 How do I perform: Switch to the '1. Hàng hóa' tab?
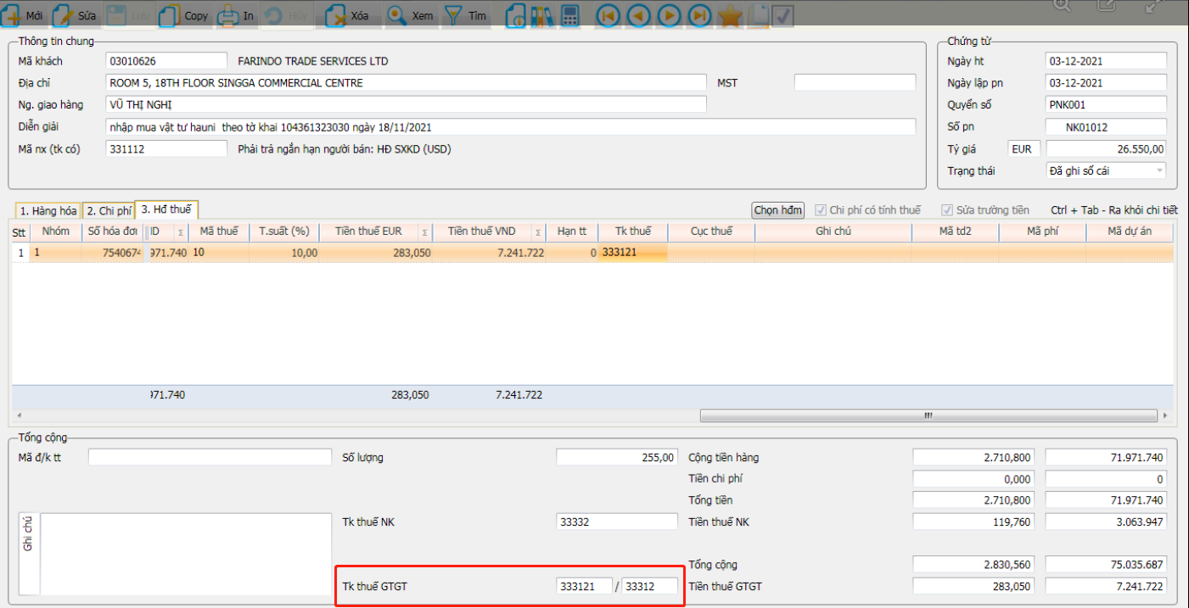(x=48, y=210)
